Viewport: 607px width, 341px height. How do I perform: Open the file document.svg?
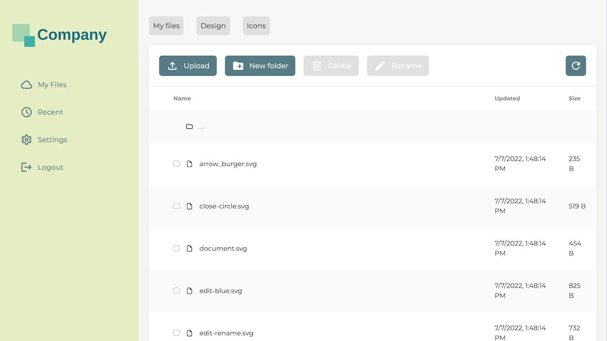tap(223, 248)
